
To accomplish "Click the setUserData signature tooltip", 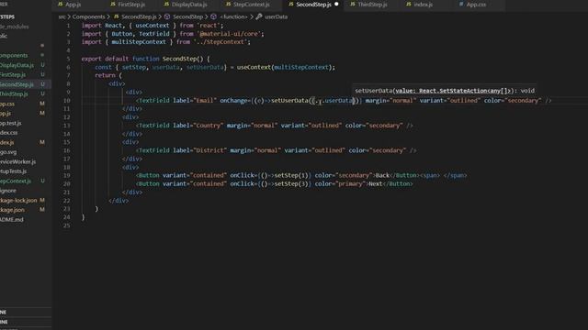I will pyautogui.click(x=445, y=91).
